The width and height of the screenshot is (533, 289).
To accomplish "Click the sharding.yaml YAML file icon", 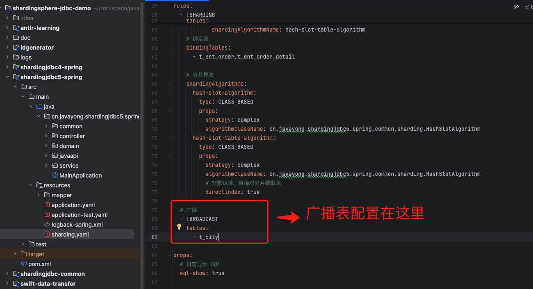I will 47,234.
